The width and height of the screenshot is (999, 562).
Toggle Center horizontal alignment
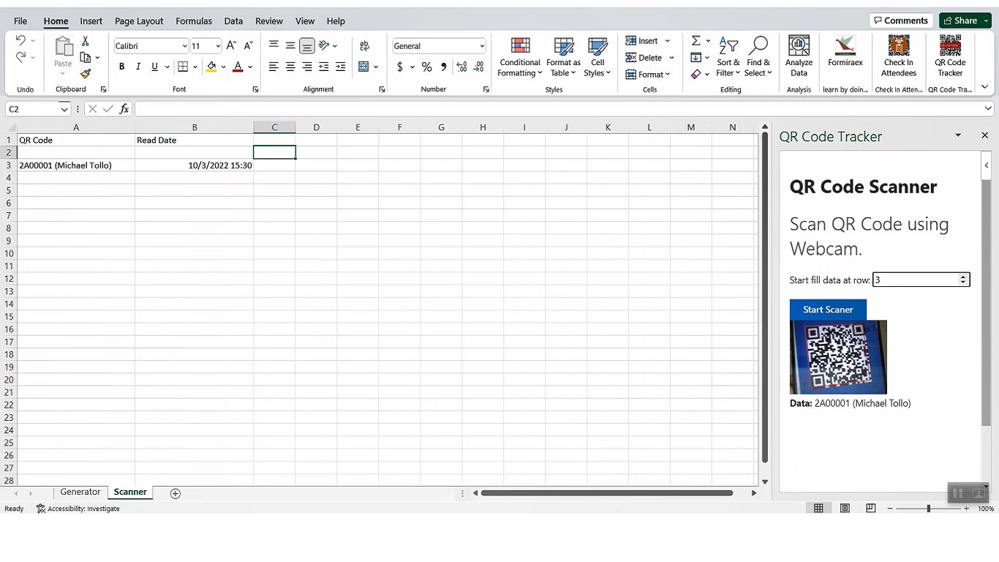click(x=290, y=67)
